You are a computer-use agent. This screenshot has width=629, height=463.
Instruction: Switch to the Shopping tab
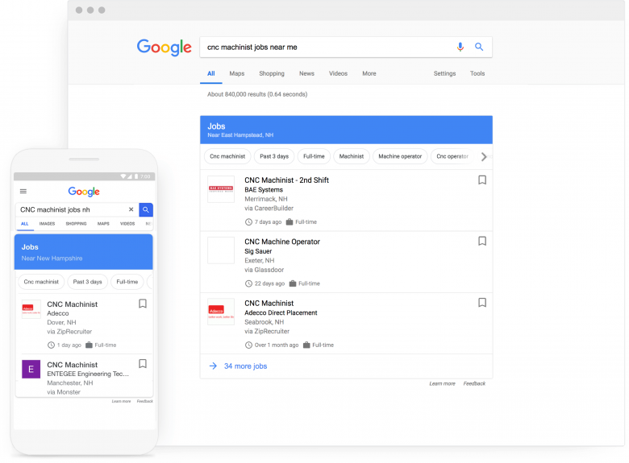272,74
